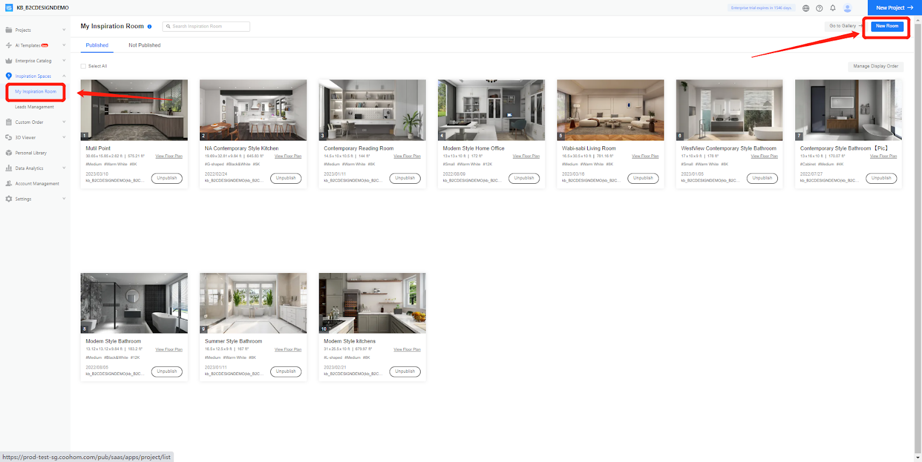Open the notifications bell
The width and height of the screenshot is (922, 462).
pos(833,8)
